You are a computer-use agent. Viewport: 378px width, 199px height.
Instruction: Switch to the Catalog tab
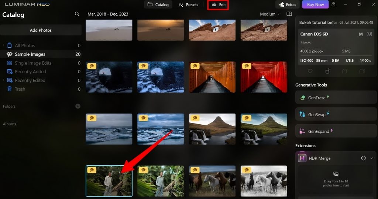158,4
